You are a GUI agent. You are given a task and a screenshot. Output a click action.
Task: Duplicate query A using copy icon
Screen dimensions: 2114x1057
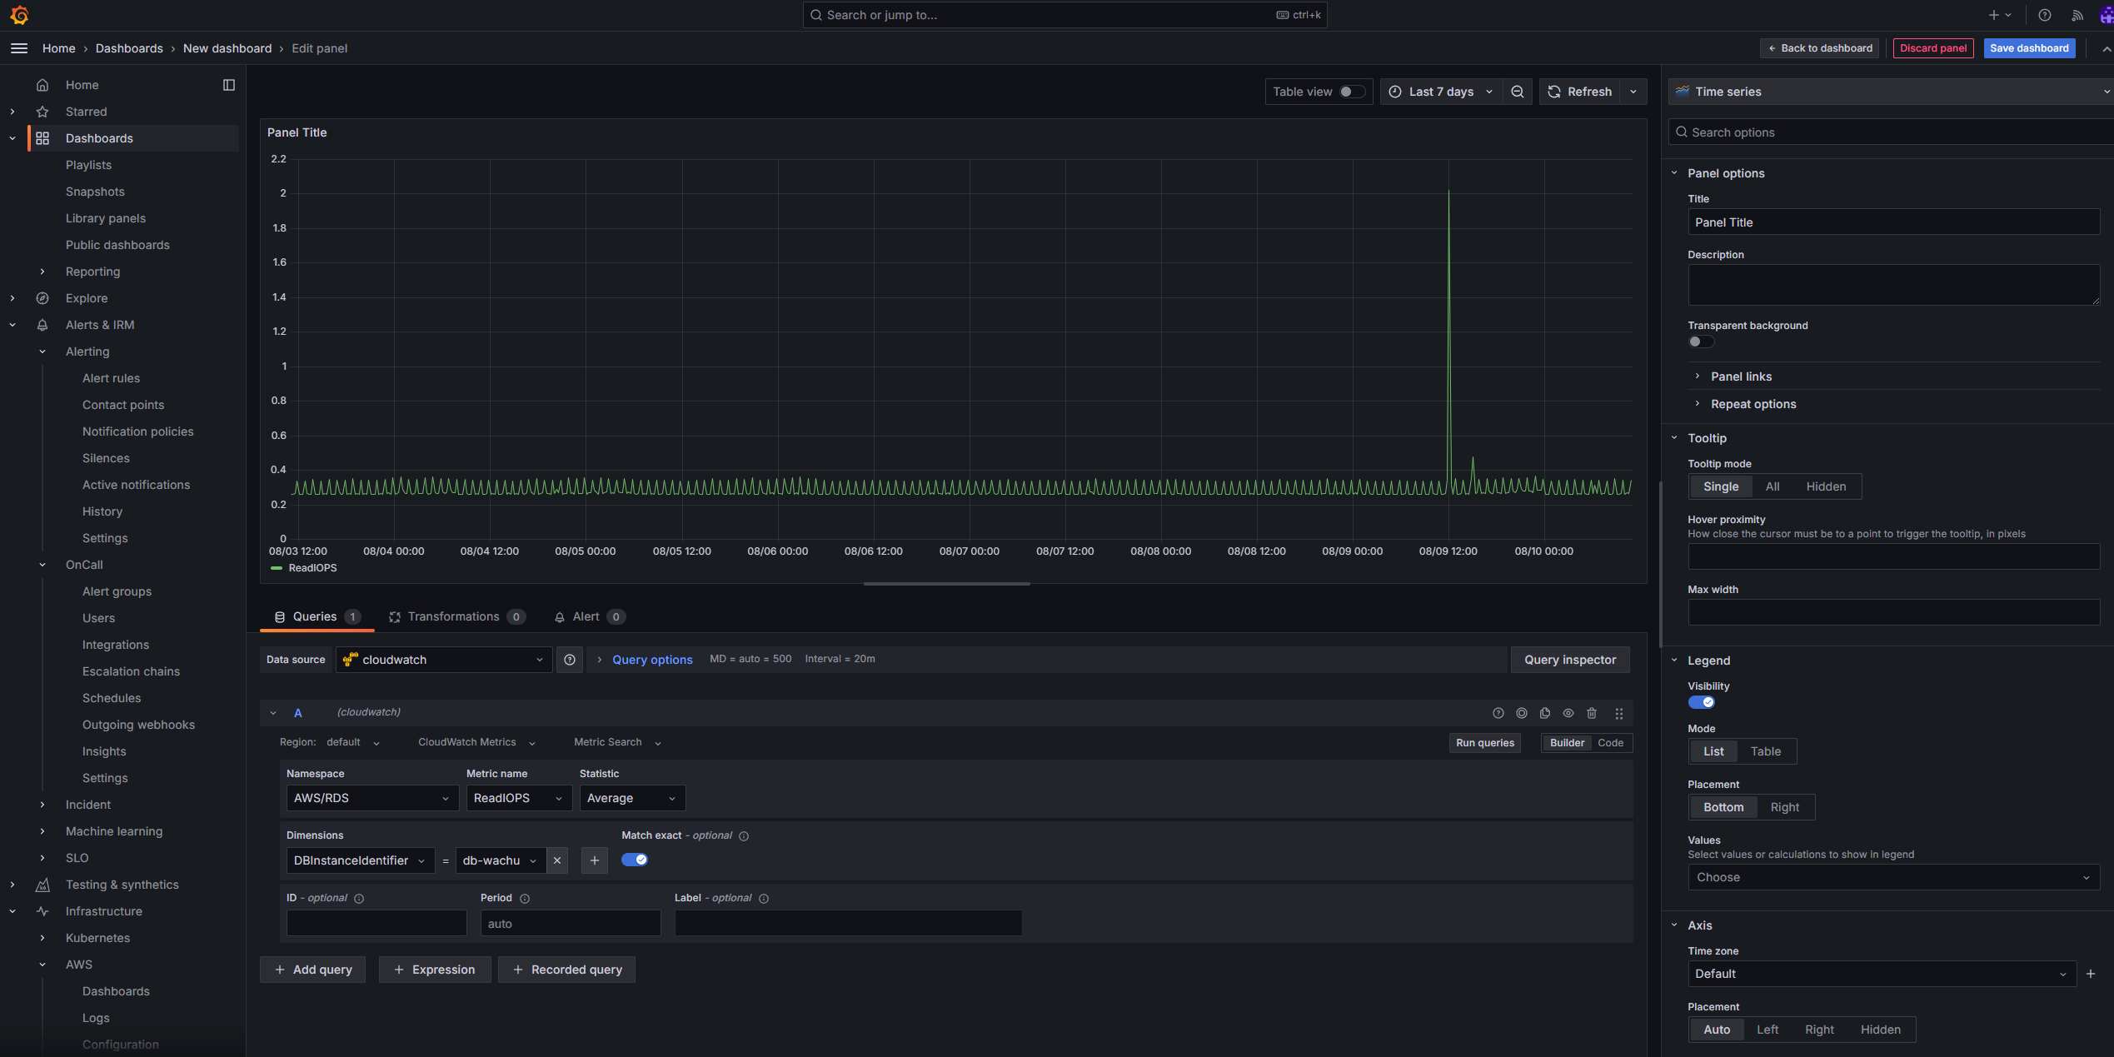click(1545, 713)
